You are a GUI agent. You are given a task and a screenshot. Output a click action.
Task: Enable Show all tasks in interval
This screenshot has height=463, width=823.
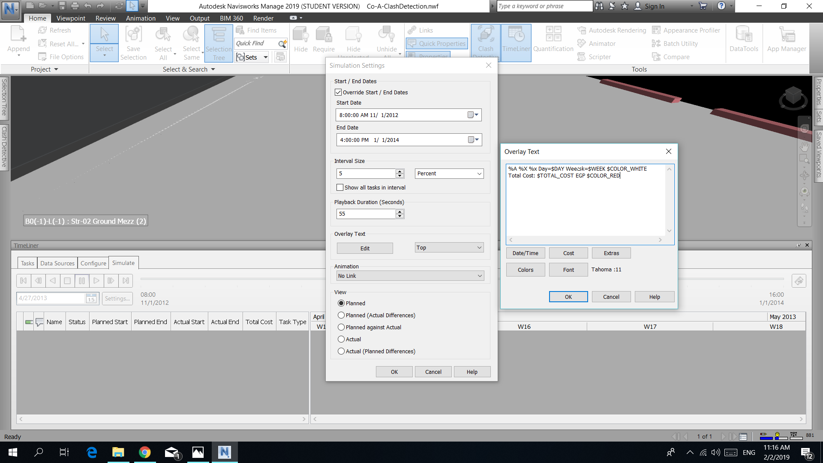point(340,187)
